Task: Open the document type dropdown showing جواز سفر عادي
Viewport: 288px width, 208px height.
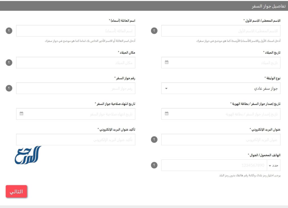Action: coord(221,88)
